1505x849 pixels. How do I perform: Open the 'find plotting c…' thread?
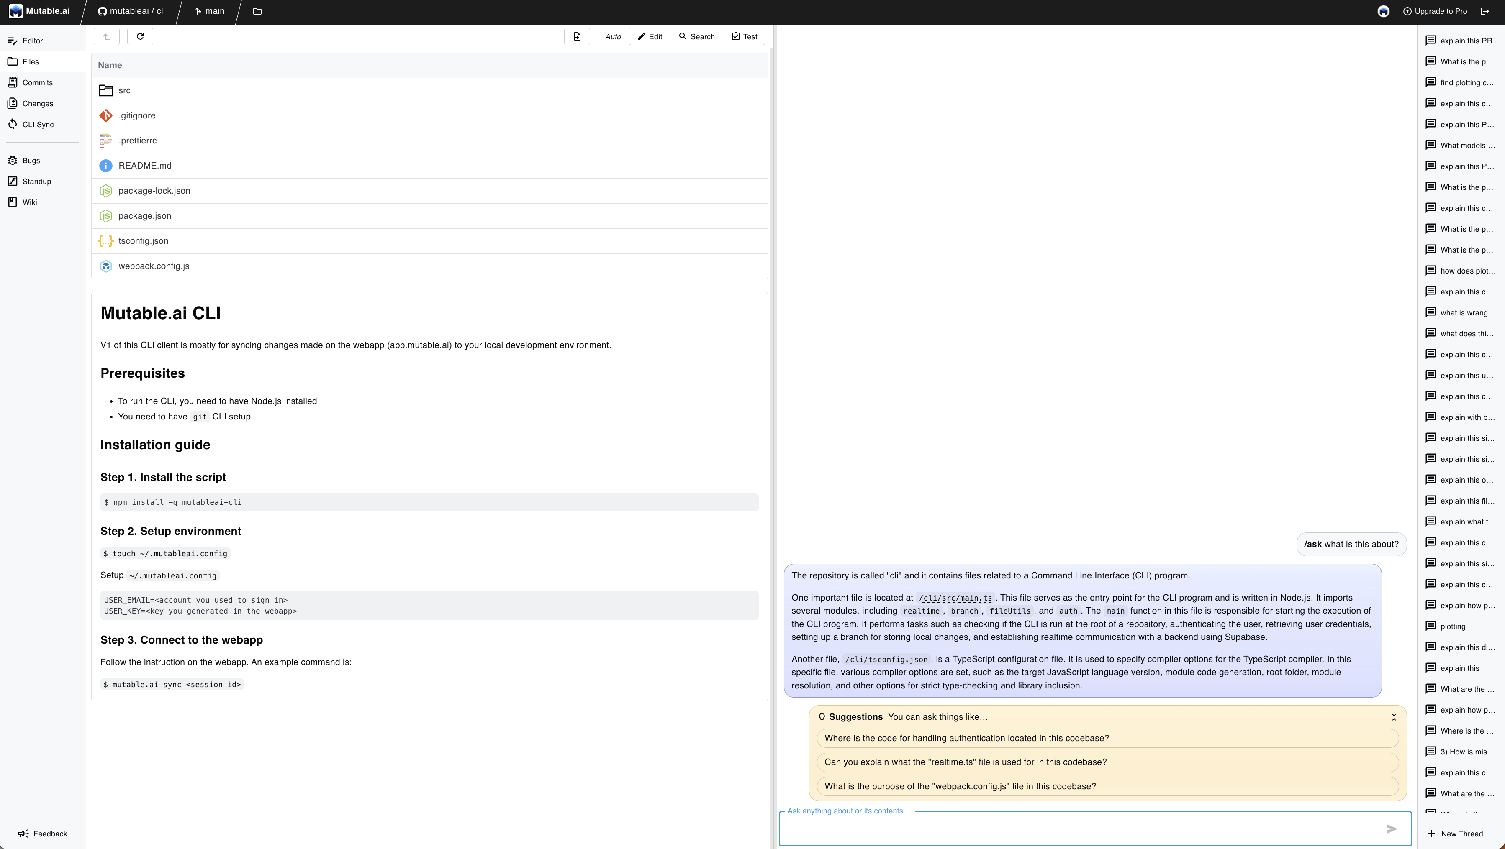pos(1460,83)
